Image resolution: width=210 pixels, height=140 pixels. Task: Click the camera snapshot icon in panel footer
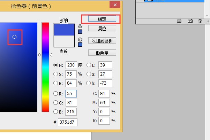pyautogui.click(x=190, y=21)
